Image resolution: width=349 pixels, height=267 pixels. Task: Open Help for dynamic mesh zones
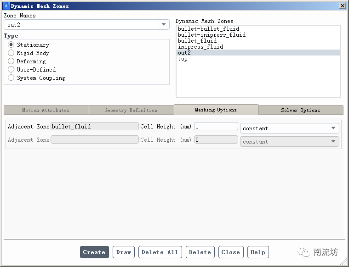257,252
